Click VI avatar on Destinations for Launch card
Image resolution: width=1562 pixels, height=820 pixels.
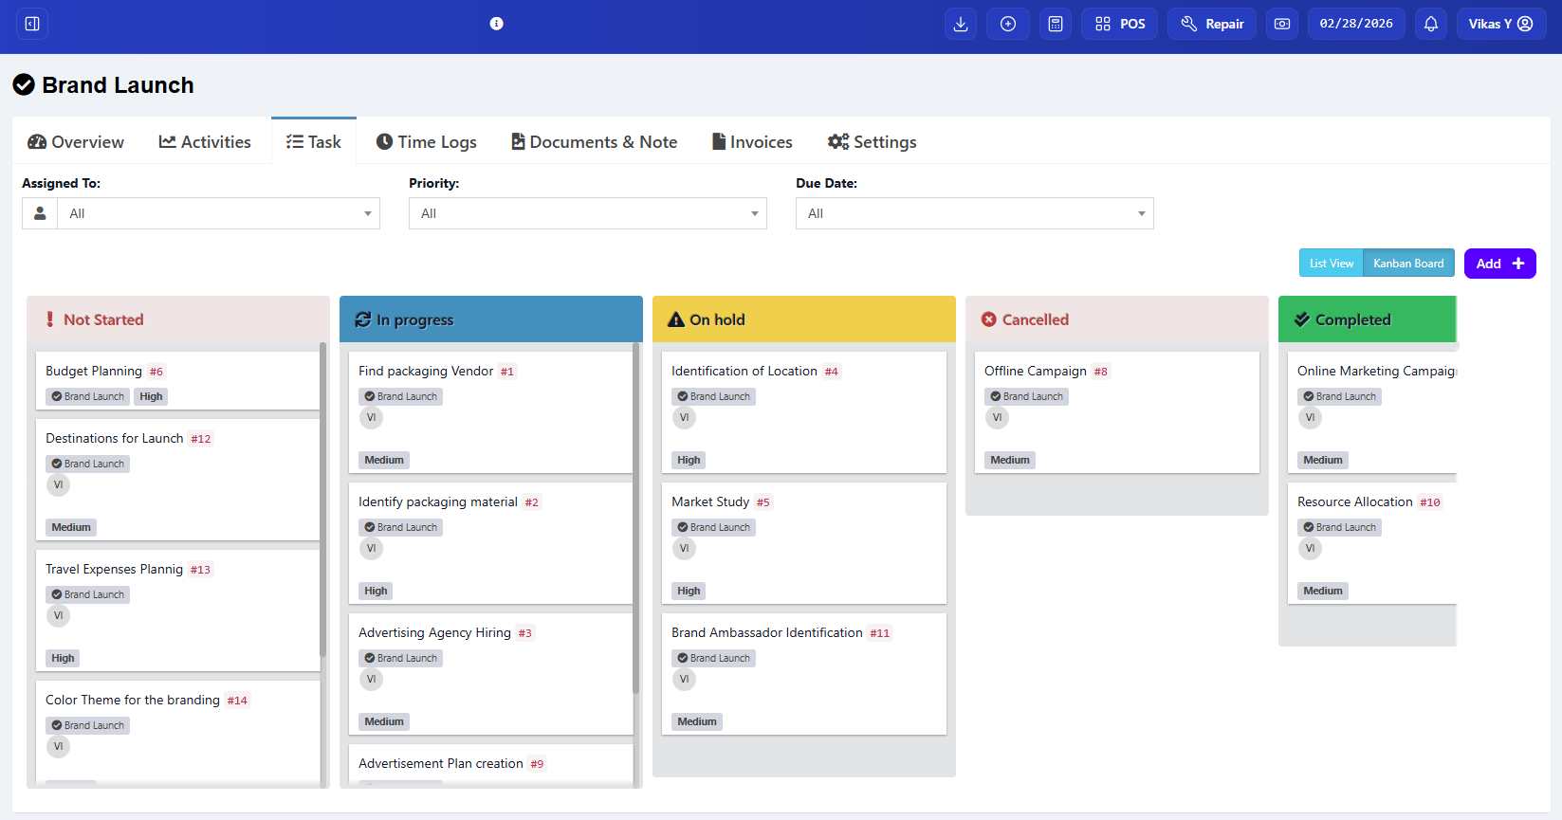click(x=58, y=484)
